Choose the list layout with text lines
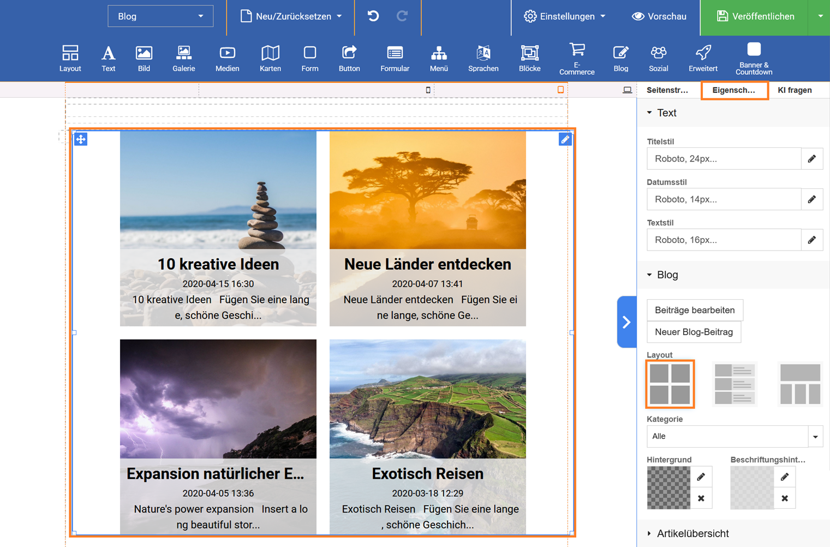This screenshot has height=547, width=830. pyautogui.click(x=735, y=384)
